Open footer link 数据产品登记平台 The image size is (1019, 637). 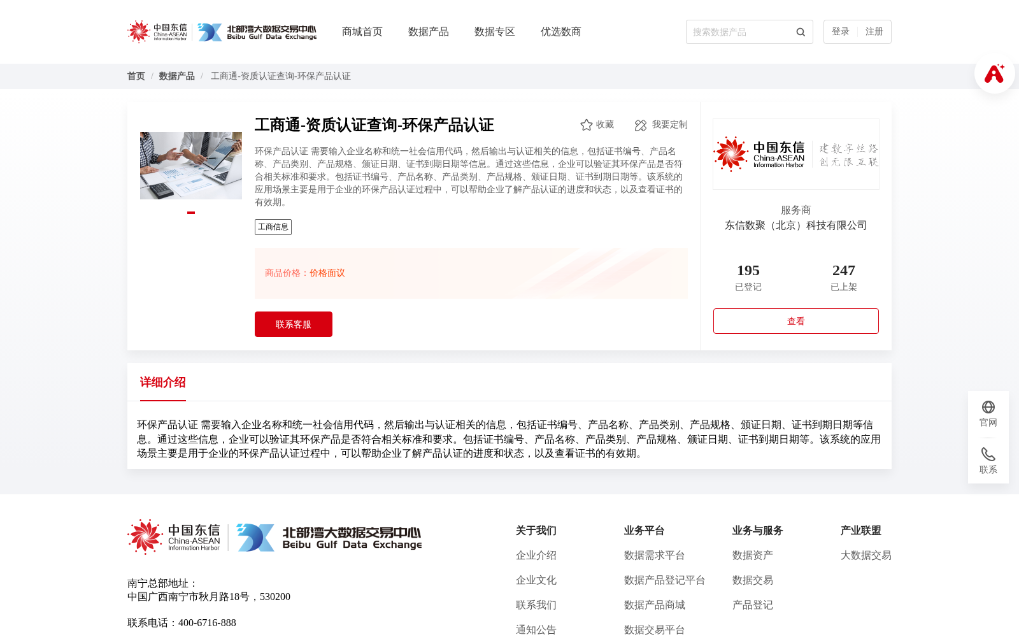click(x=665, y=580)
